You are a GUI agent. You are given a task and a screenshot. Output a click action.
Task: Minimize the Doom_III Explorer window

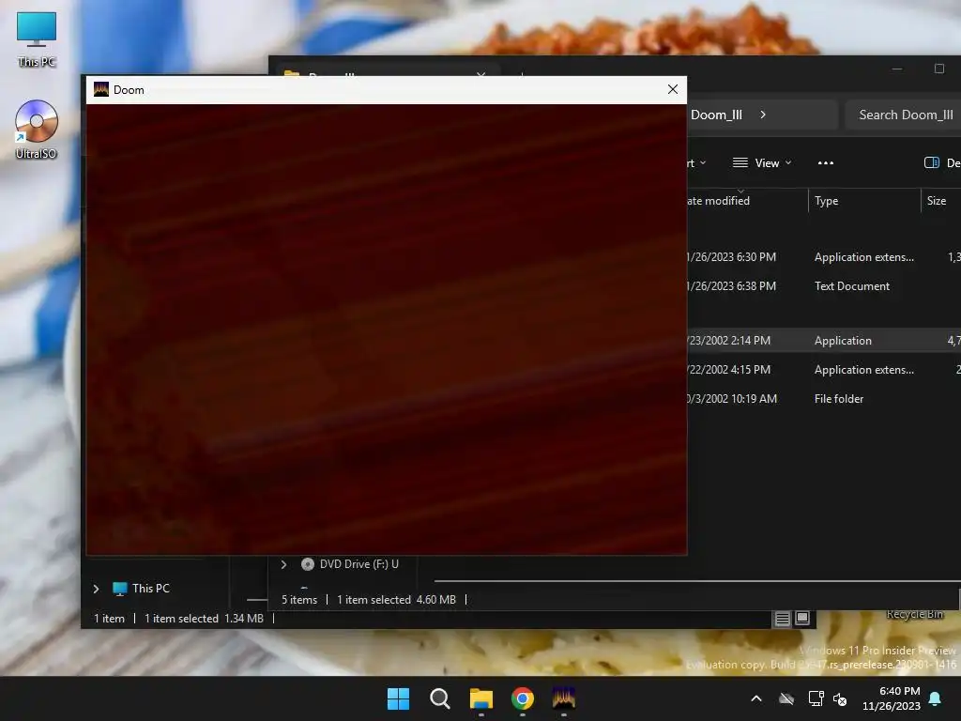(897, 69)
